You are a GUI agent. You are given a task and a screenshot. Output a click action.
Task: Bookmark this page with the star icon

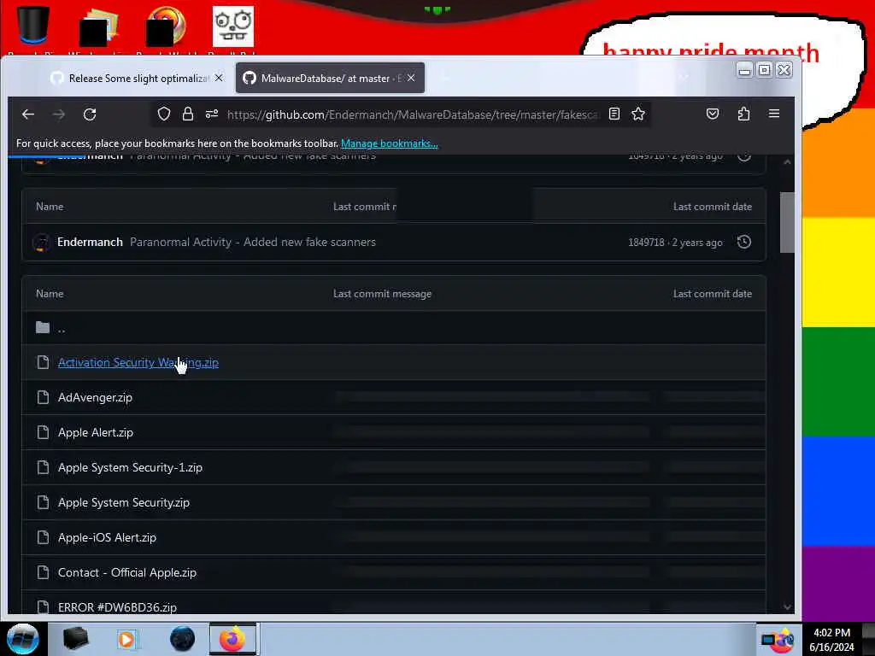pyautogui.click(x=638, y=114)
